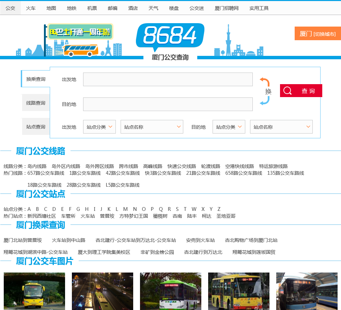This screenshot has width=341, height=310.
Task: Select station category letter M
Action: pos(125,209)
